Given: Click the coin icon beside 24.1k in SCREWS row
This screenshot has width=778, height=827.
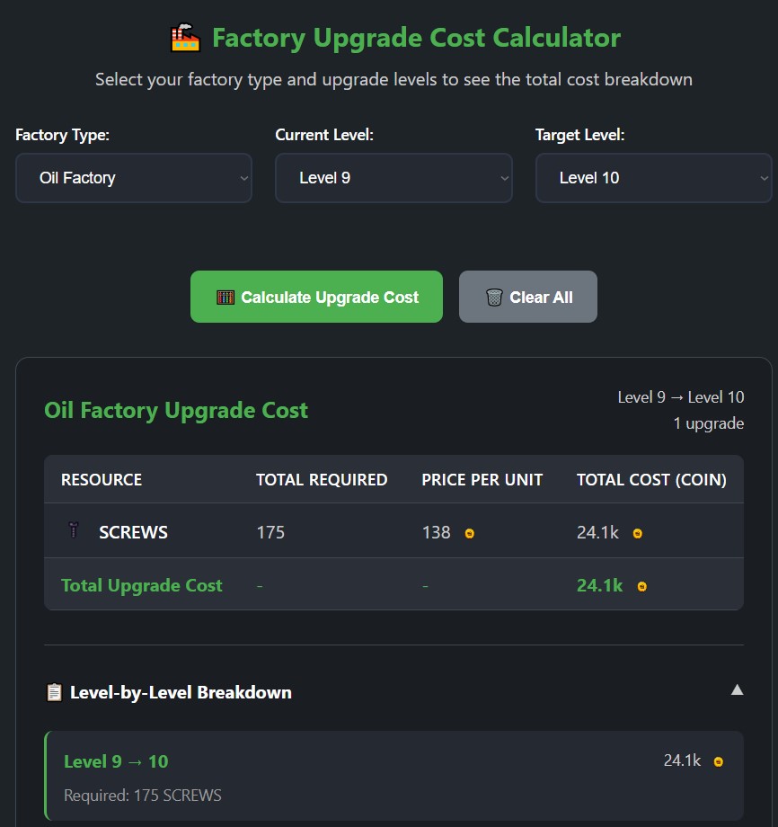Looking at the screenshot, I should [637, 532].
